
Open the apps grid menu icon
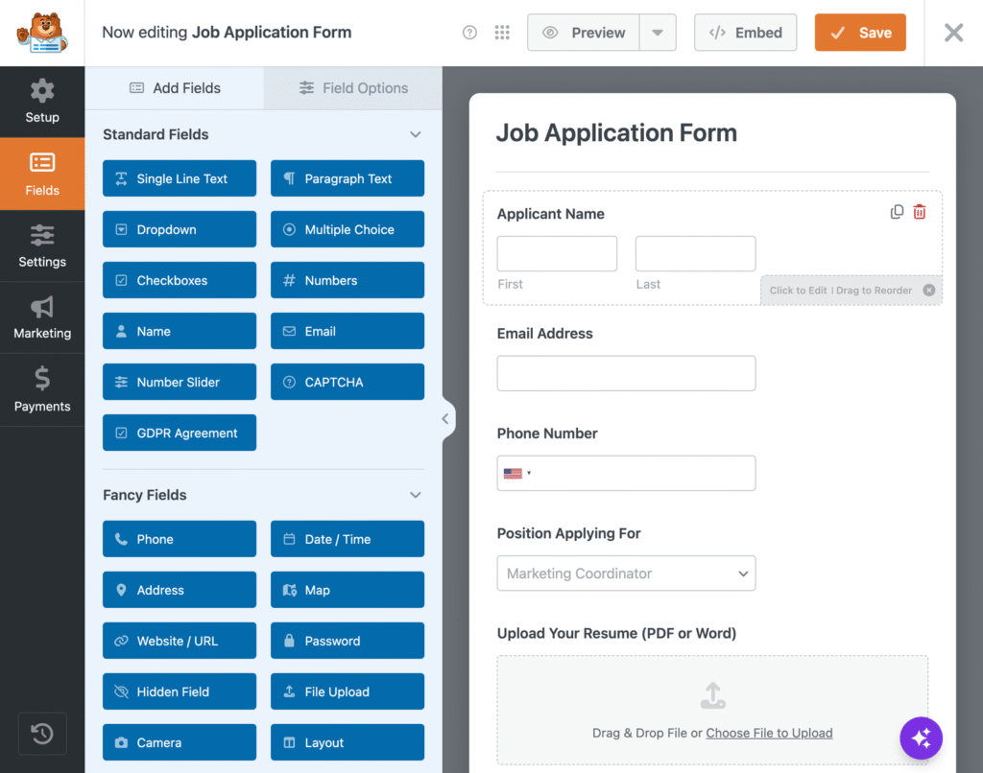tap(502, 33)
